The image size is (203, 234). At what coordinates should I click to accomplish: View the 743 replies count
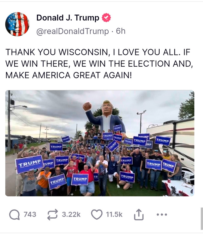point(30,214)
